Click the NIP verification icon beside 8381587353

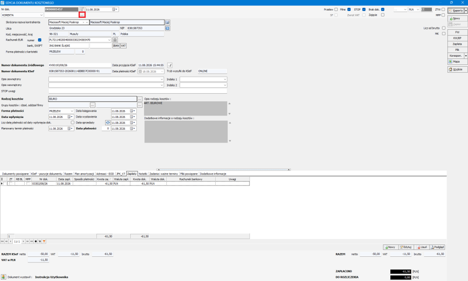pos(167,28)
